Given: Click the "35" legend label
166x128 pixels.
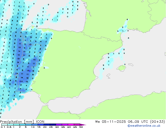Looking at the screenshot, I should pyautogui.click(x=63, y=127).
